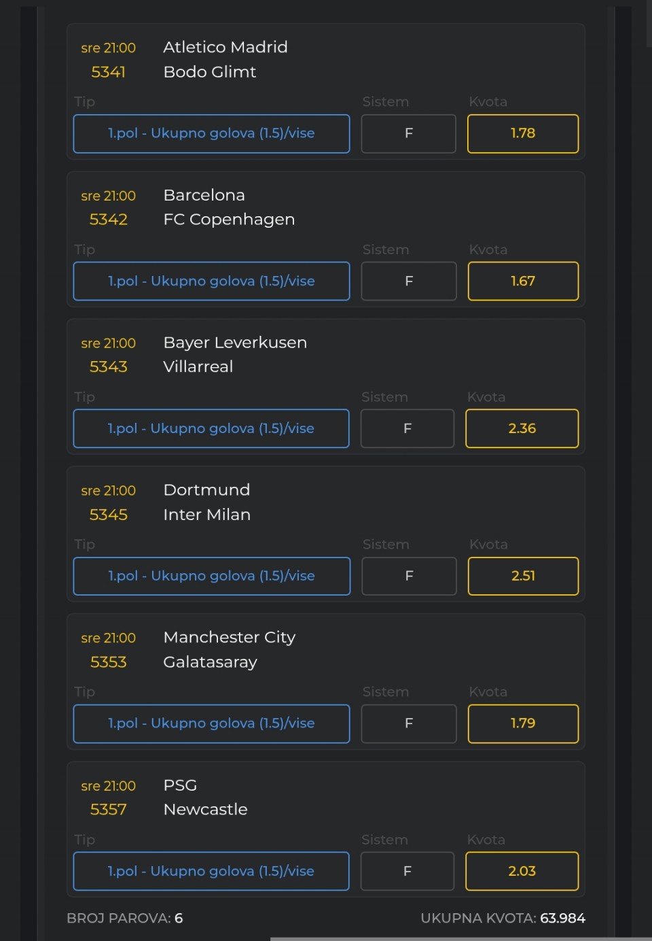Click the Barcelona match tip box
Image resolution: width=652 pixels, height=941 pixels.
pyautogui.click(x=211, y=281)
